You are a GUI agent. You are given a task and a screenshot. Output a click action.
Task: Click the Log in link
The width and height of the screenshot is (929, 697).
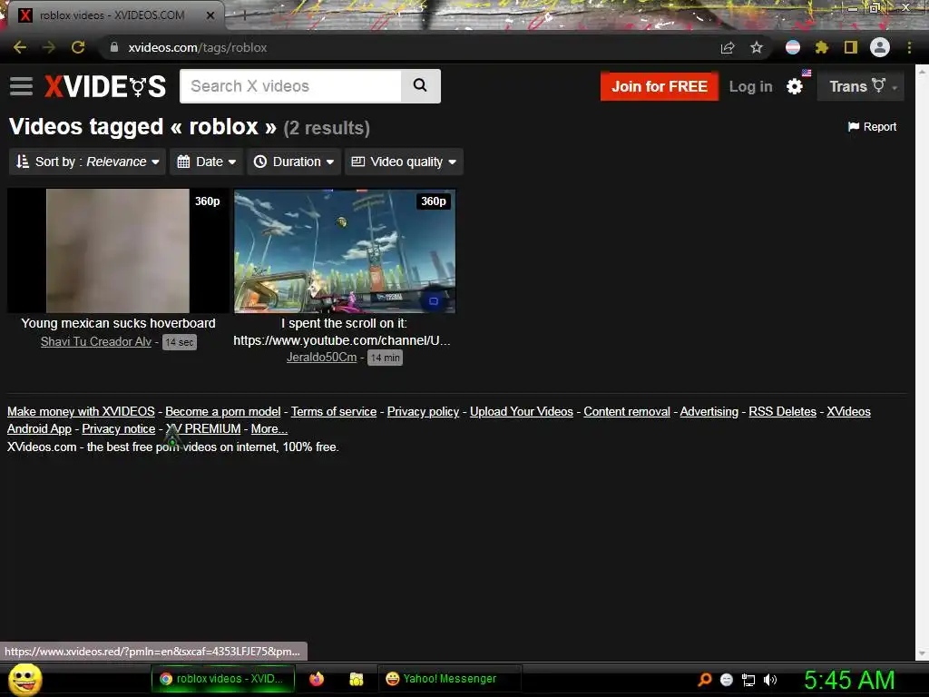tap(750, 86)
